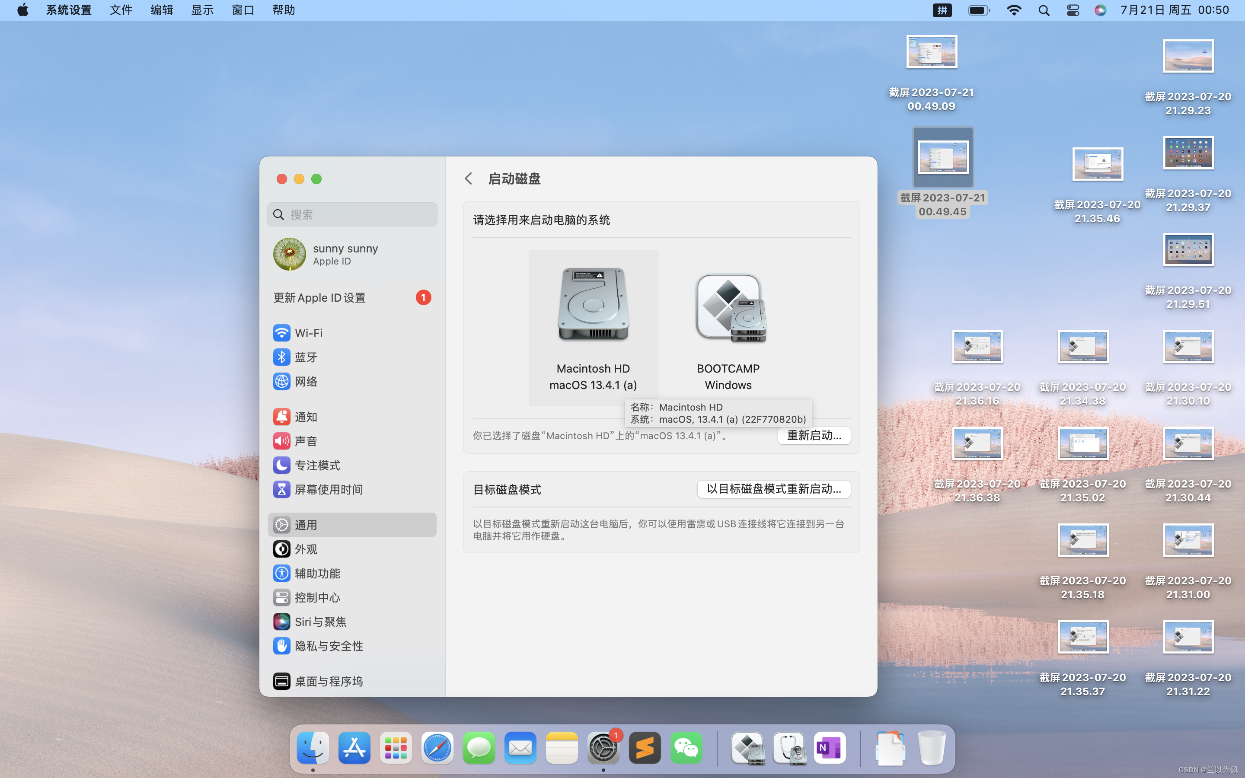The image size is (1245, 778).
Task: Click the input method indicator in menu bar
Action: (942, 10)
